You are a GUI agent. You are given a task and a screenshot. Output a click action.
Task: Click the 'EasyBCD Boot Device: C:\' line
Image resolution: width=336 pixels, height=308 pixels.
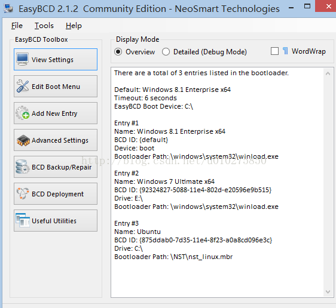pyautogui.click(x=154, y=106)
